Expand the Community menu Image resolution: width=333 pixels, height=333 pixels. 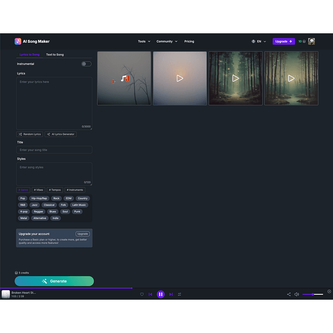[x=167, y=41]
